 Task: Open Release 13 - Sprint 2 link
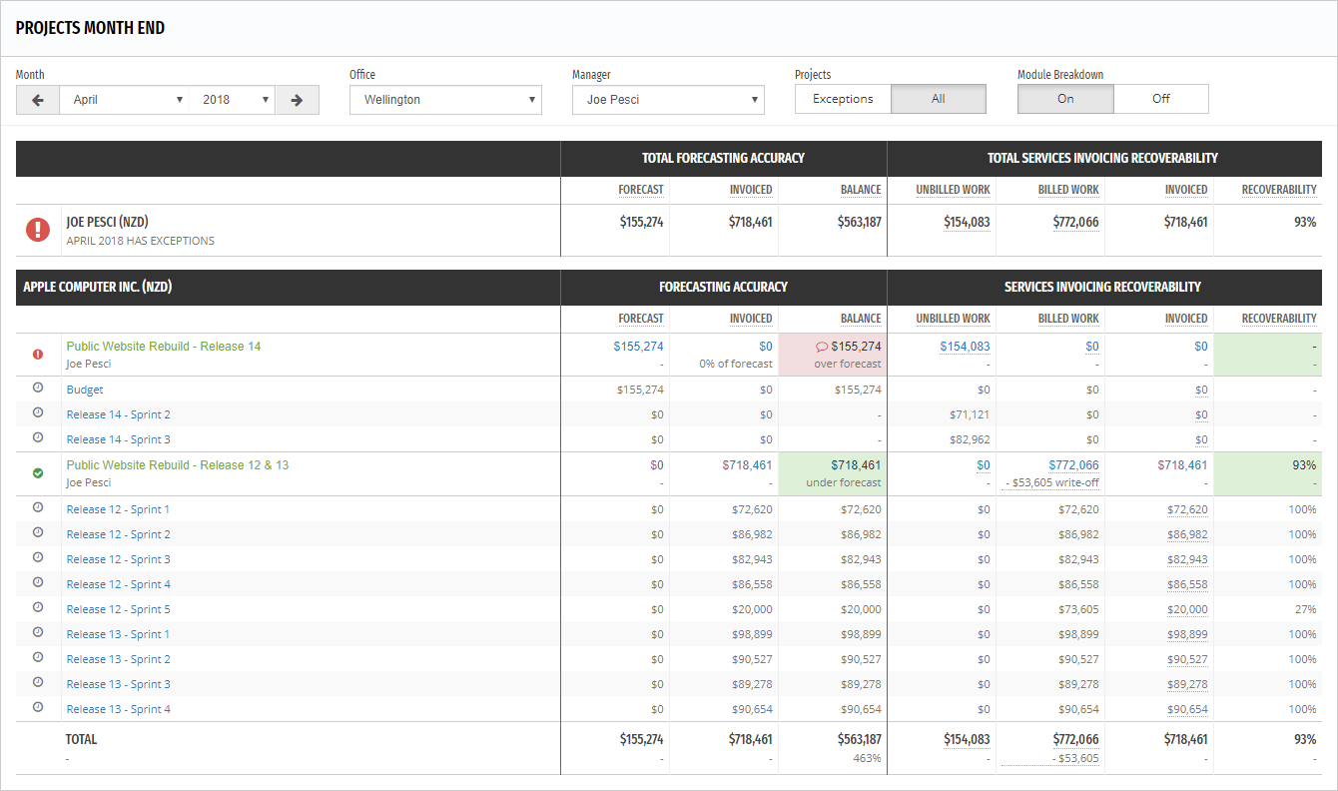click(x=119, y=659)
